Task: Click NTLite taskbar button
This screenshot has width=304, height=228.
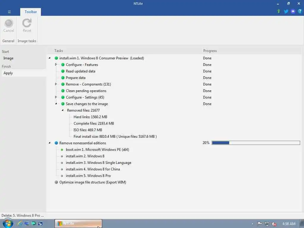Action: [x=78, y=224]
